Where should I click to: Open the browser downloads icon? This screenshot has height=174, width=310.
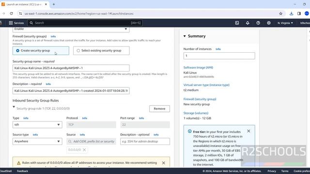click(x=291, y=14)
